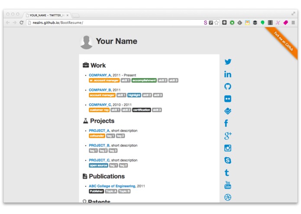Open the Facebook icon
This screenshot has width=301, height=214.
227,123
